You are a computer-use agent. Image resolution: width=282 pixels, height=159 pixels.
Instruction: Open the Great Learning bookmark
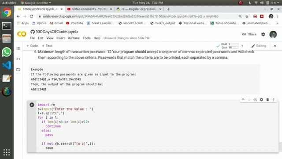(100, 23)
